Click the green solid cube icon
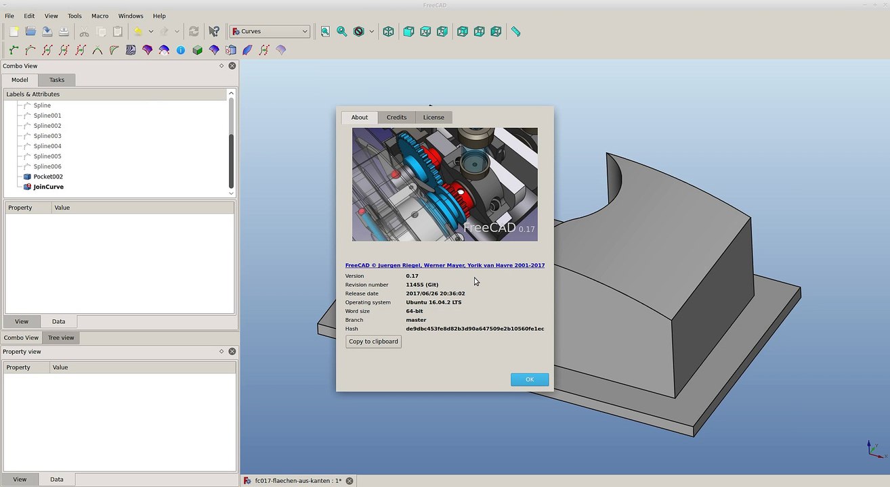The width and height of the screenshot is (890, 487). (197, 50)
